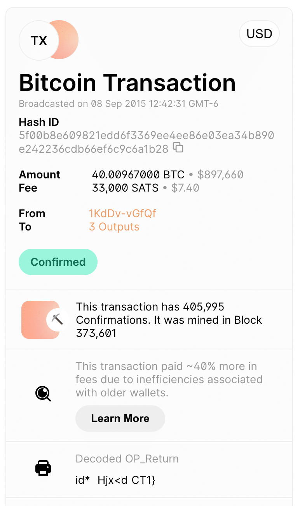Expand the 3 Outputs list

(114, 227)
